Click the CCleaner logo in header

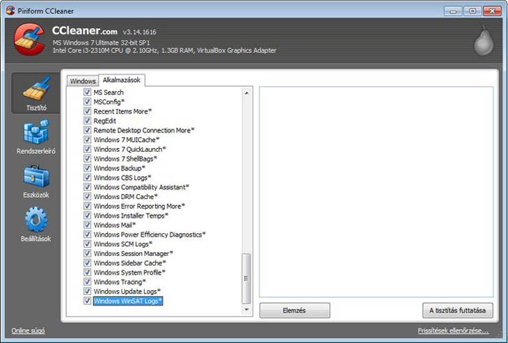tap(29, 39)
